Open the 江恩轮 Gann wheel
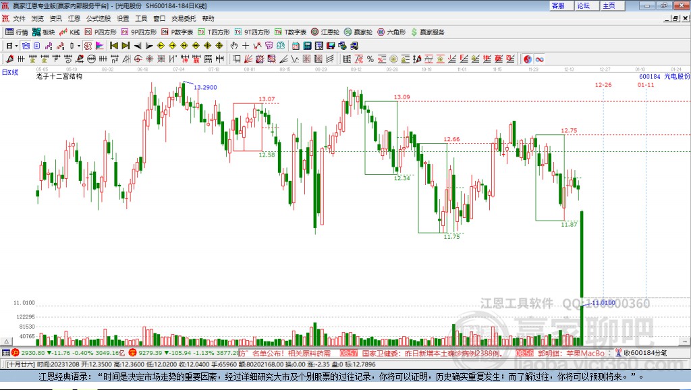The image size is (691, 390). [325, 32]
